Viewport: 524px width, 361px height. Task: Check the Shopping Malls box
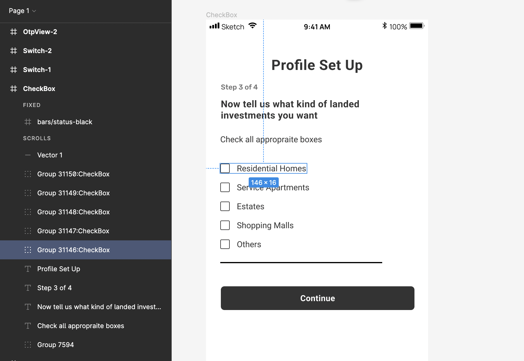(x=225, y=225)
